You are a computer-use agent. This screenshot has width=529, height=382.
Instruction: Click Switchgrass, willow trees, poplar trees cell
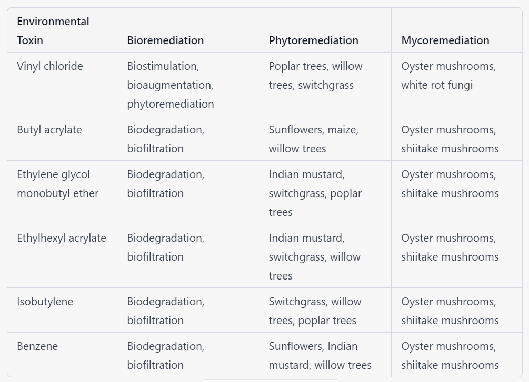pyautogui.click(x=325, y=310)
